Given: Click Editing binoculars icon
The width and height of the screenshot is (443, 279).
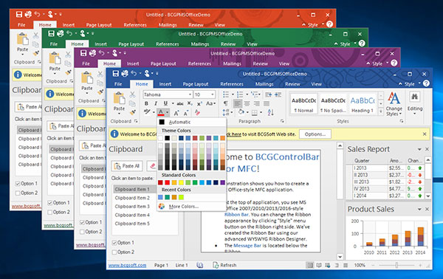Looking at the screenshot, I should click(414, 97).
